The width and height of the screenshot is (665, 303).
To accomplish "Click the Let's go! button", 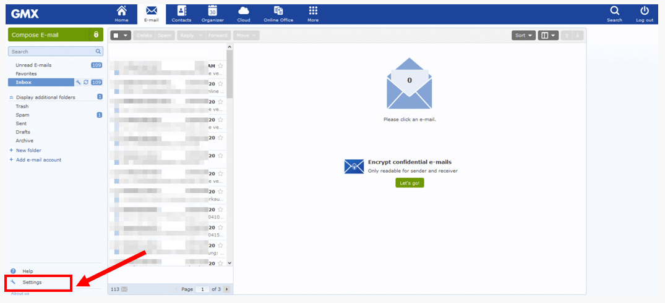I will tap(410, 183).
